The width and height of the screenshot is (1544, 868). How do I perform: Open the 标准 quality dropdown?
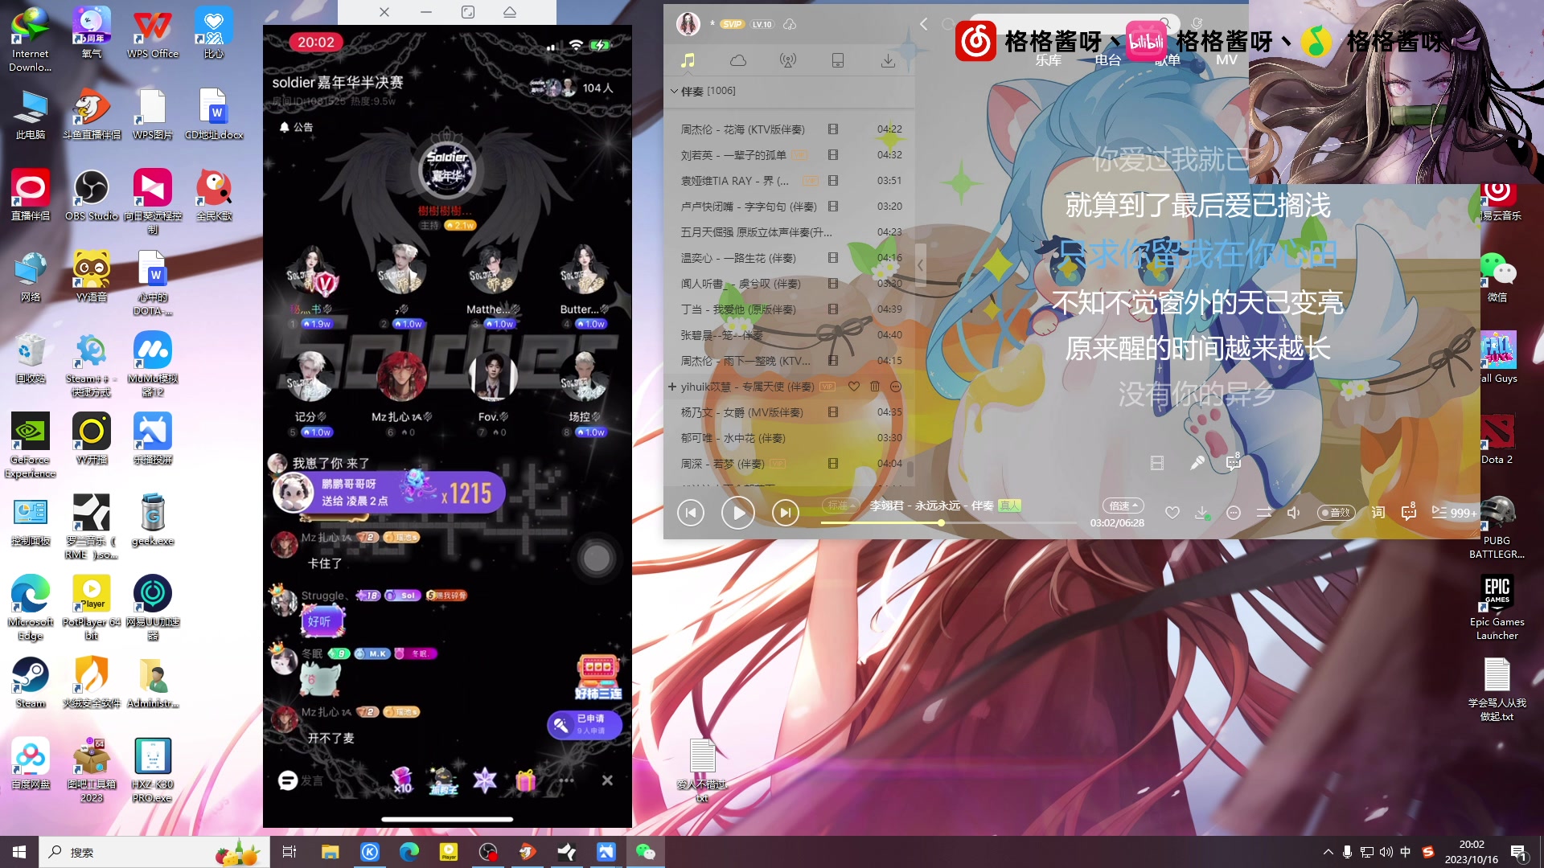840,506
